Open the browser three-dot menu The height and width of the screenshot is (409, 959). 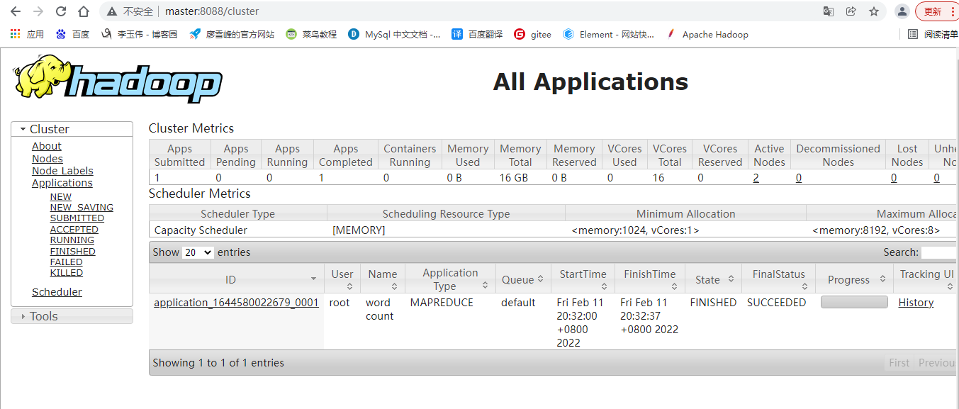pyautogui.click(x=953, y=11)
